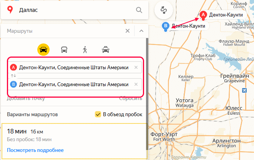Select the taxi route mode
Image resolution: width=254 pixels, height=160 pixels.
tap(105, 49)
